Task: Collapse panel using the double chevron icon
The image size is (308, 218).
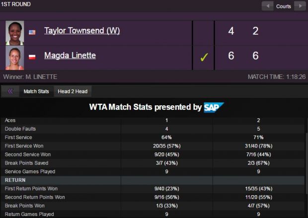Action: point(10,91)
